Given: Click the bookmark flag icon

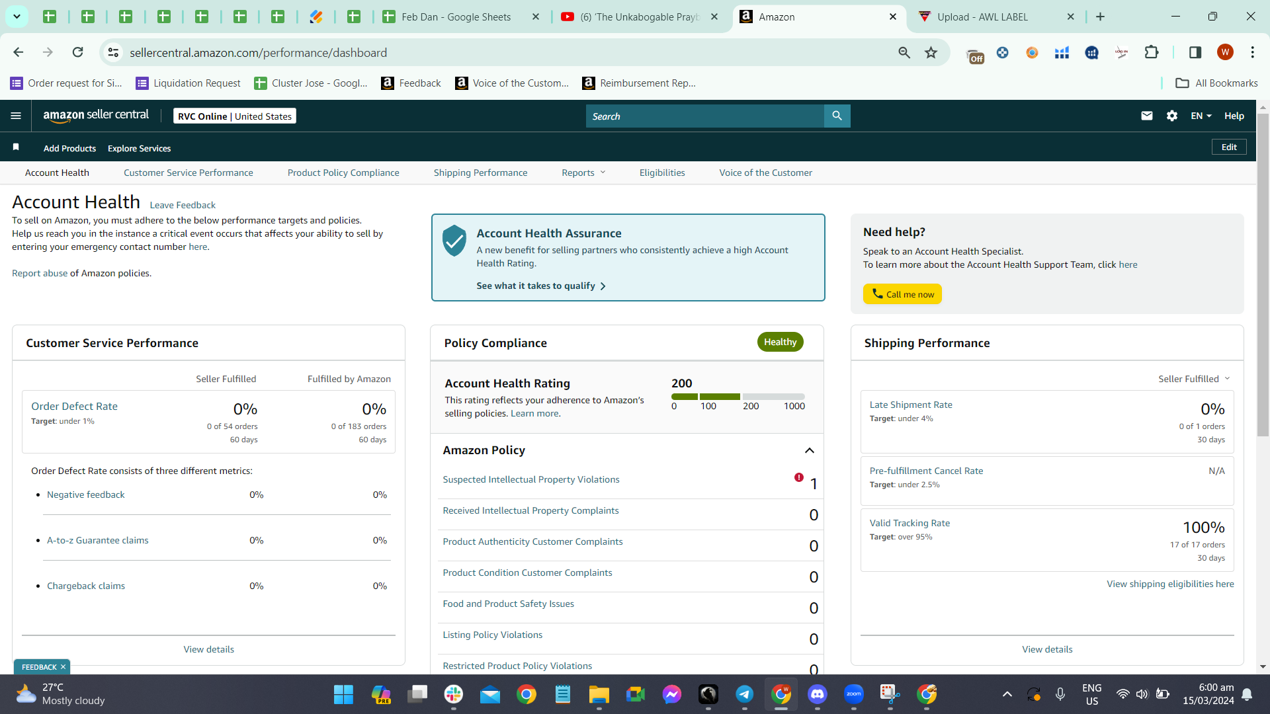Looking at the screenshot, I should (x=16, y=147).
